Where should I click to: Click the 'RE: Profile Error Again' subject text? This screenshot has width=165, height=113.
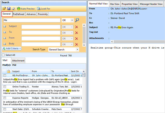pyautogui.click(x=122, y=27)
